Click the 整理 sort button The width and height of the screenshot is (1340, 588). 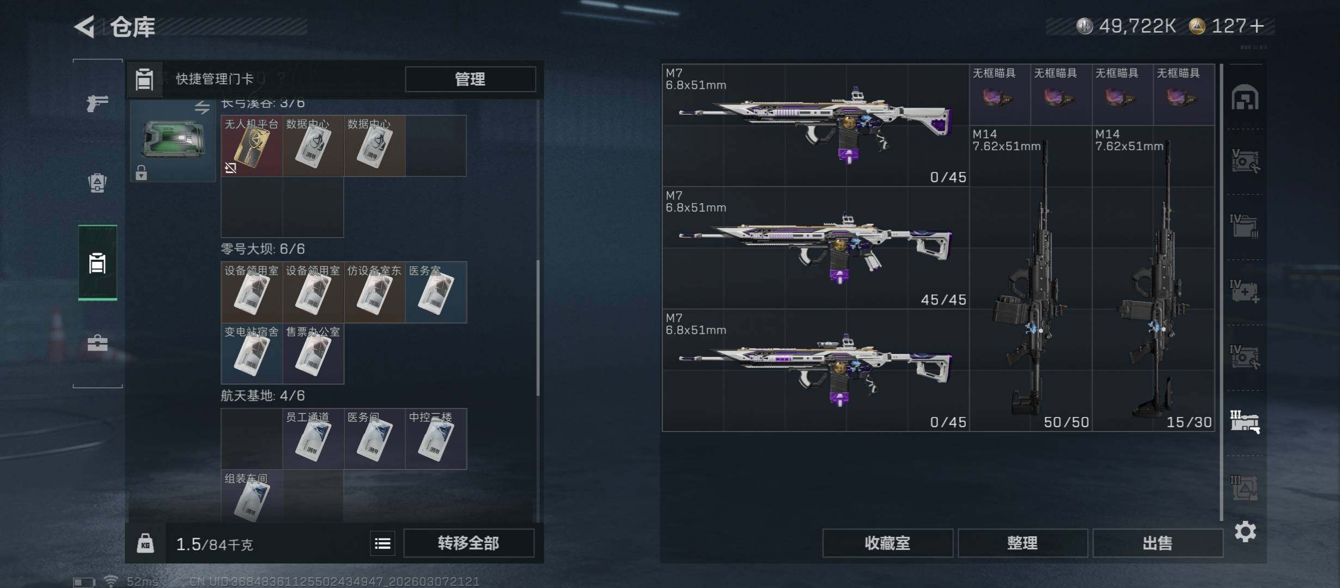click(x=1022, y=543)
